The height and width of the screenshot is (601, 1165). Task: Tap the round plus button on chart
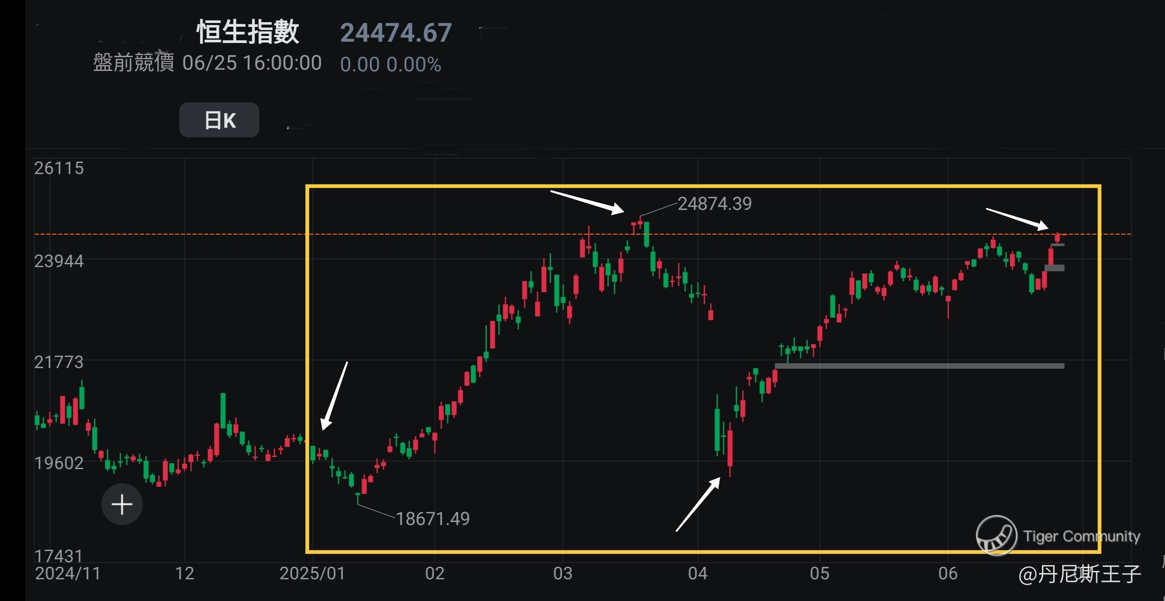coord(122,504)
